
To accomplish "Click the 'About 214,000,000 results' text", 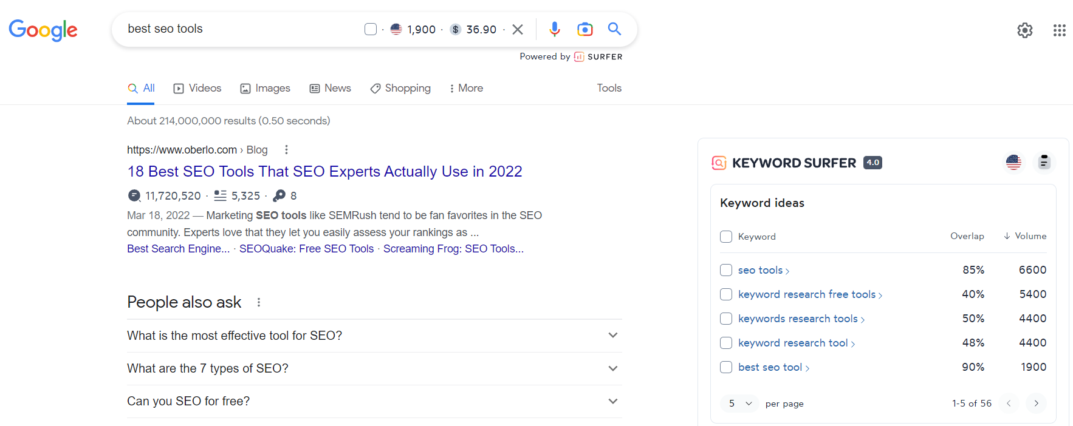I will pos(228,121).
